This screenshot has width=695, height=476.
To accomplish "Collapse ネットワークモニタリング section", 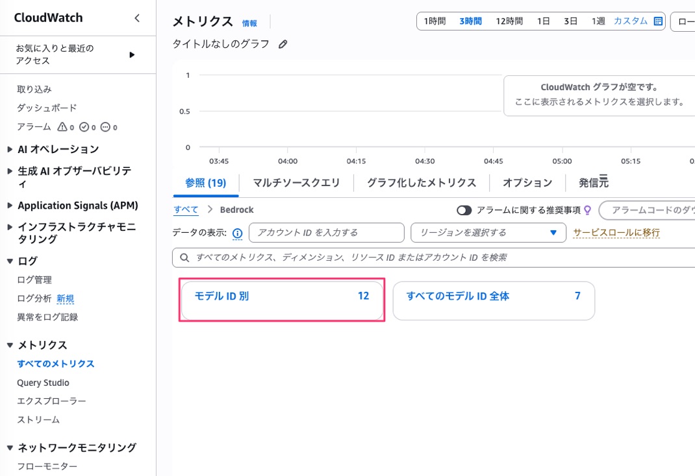I will pyautogui.click(x=10, y=447).
